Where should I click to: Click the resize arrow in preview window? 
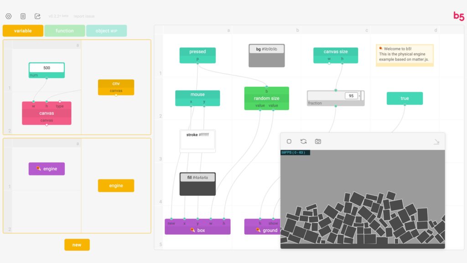click(436, 142)
